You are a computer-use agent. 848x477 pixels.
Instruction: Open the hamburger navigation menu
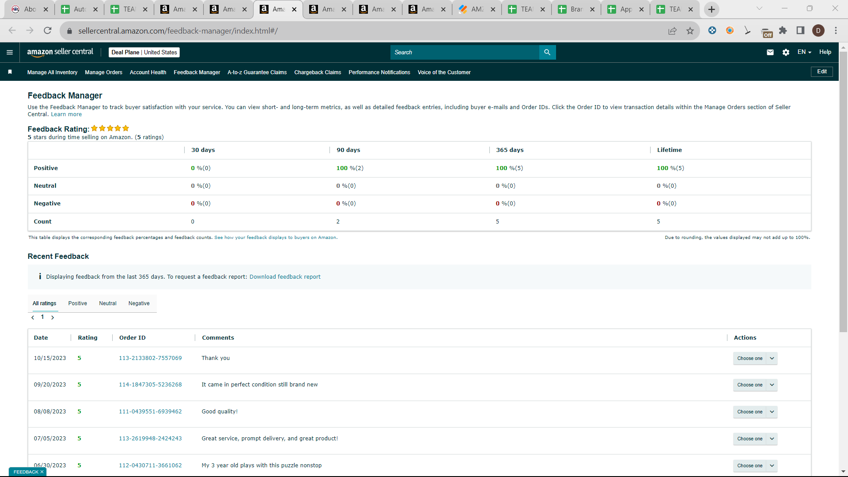coord(10,52)
